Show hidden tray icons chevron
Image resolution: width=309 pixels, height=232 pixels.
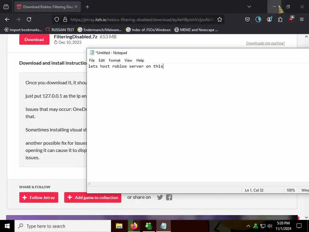click(248, 226)
